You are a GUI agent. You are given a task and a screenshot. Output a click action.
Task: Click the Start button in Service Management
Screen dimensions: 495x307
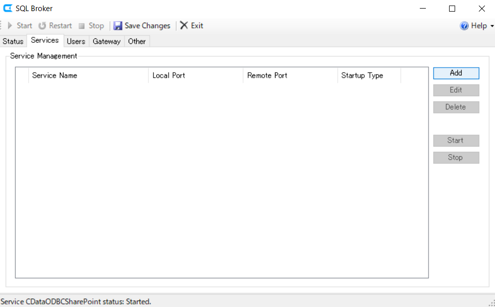(456, 140)
